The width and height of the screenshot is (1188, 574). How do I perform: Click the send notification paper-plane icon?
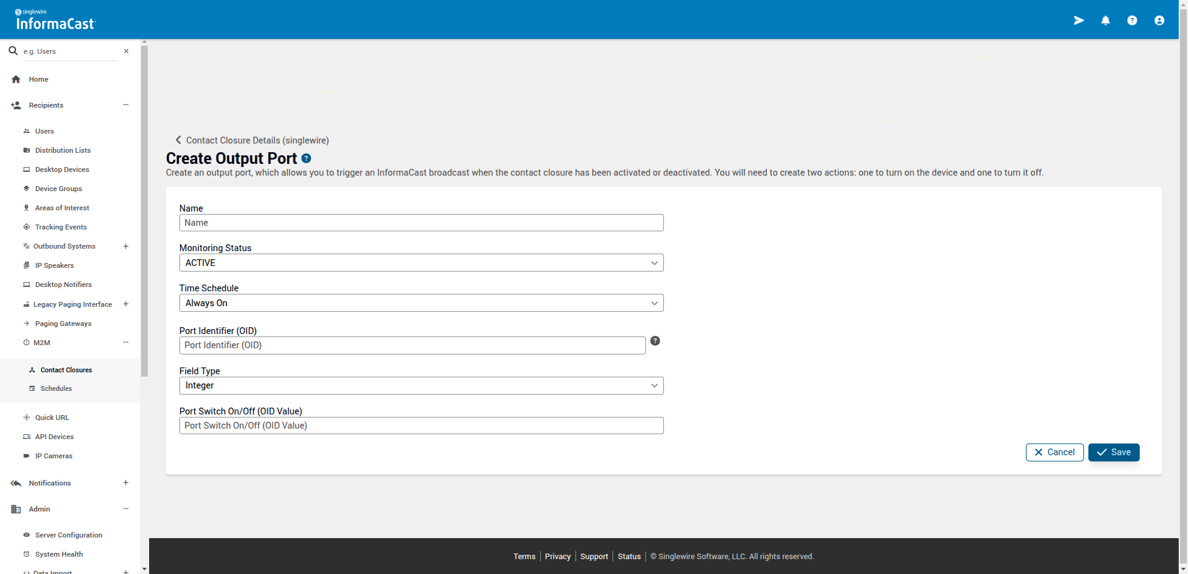point(1078,20)
